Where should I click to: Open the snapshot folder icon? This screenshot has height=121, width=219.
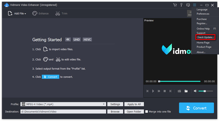pyautogui.click(x=186, y=91)
